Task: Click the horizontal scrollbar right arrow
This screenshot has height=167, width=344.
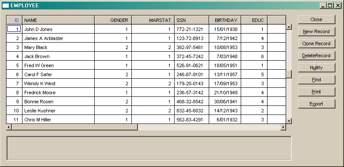Action: [x=283, y=127]
